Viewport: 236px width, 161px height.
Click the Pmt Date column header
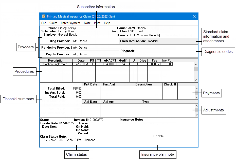[x=91, y=84]
